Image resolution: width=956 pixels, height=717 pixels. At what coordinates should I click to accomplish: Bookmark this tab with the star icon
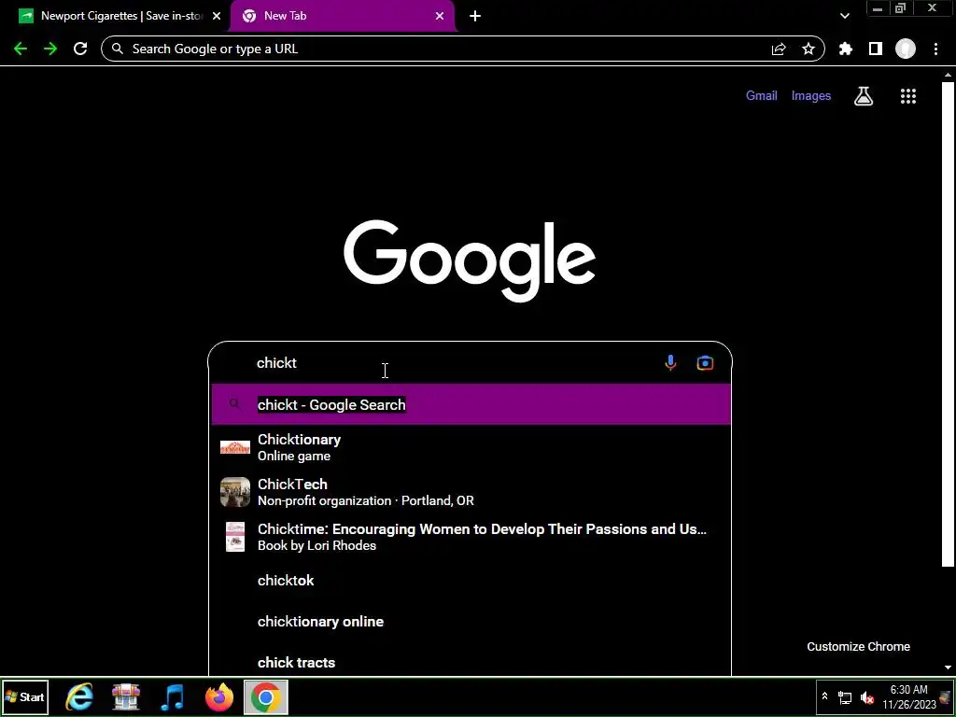pyautogui.click(x=808, y=49)
